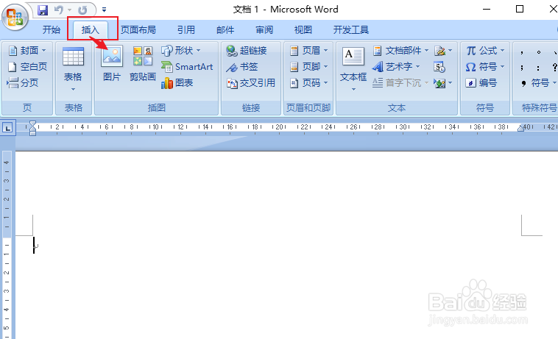Screen dimensions: 558x339
Task: Open the 页脚 footer dropdown
Action: point(308,66)
